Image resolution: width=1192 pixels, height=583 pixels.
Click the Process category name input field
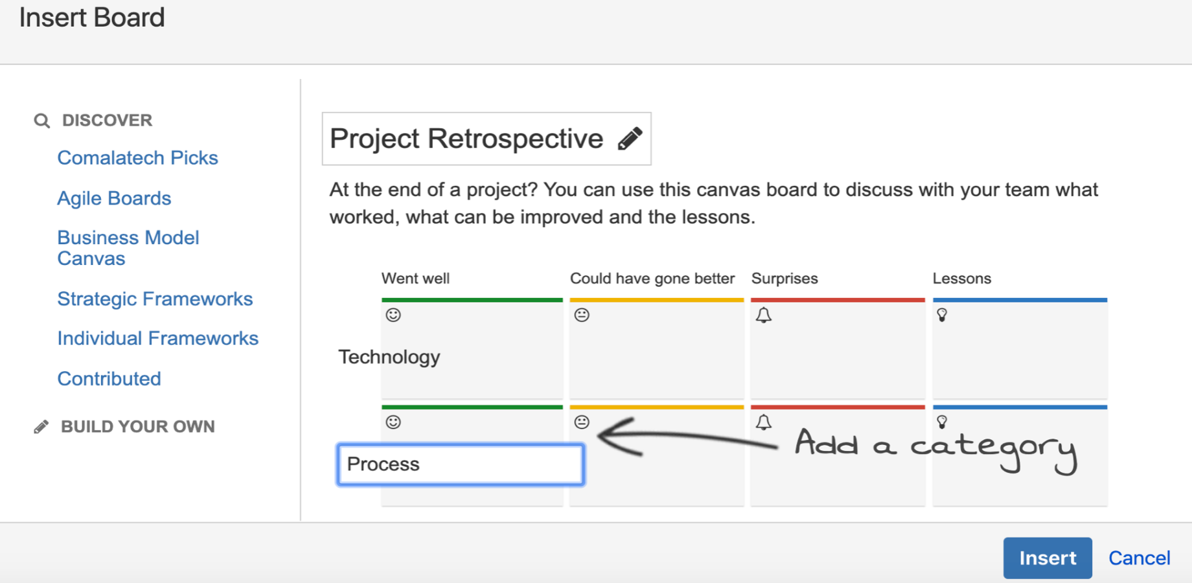[x=461, y=464]
